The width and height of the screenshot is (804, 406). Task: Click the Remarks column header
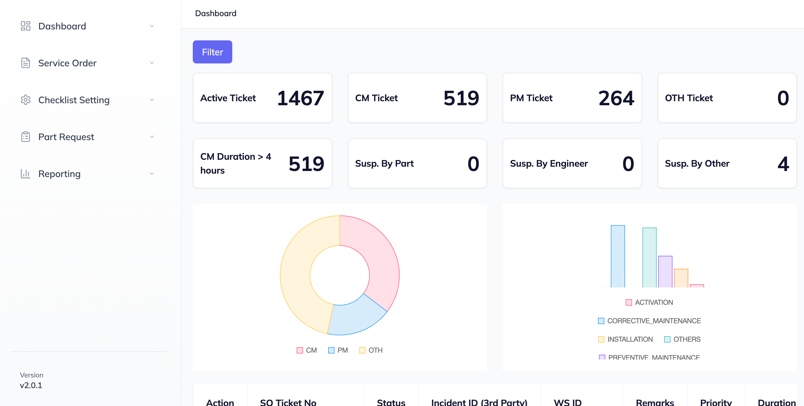pyautogui.click(x=655, y=402)
